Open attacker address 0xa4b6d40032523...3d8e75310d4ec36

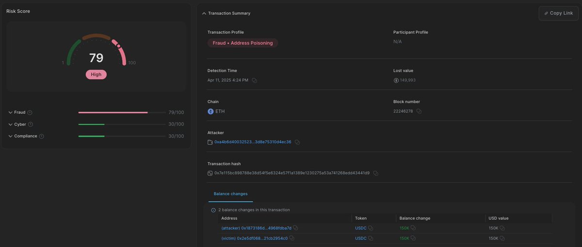pos(253,142)
